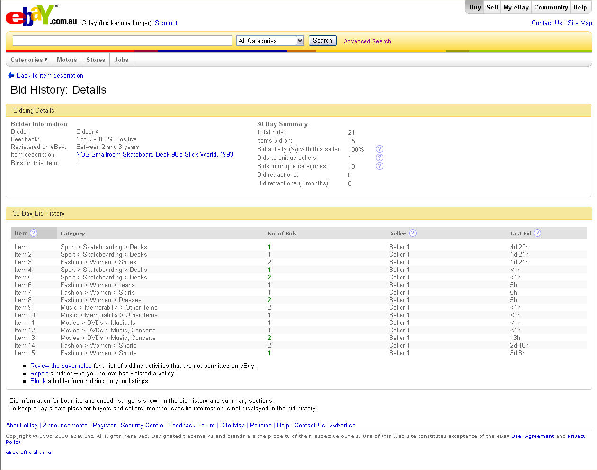Open the Privacy Policy link
This screenshot has height=470, width=597.
click(x=577, y=436)
